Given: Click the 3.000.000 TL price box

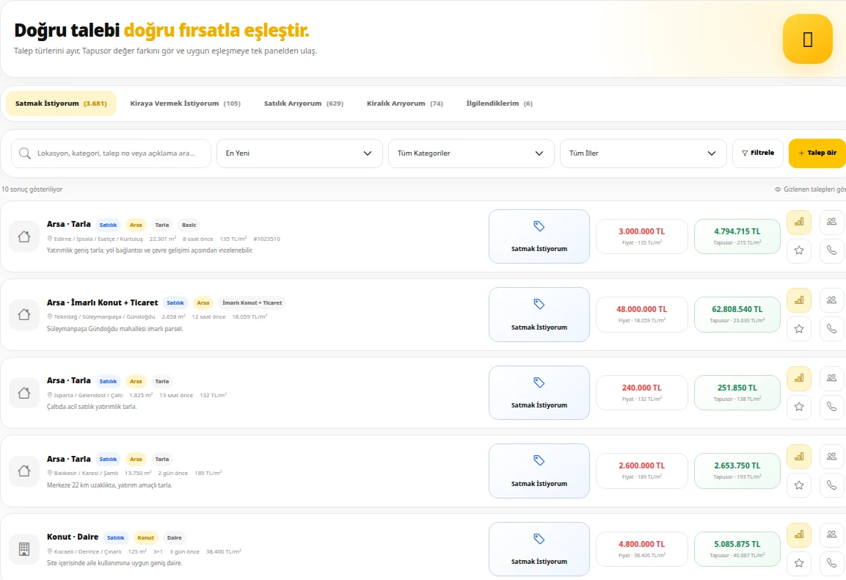Looking at the screenshot, I should tap(642, 236).
